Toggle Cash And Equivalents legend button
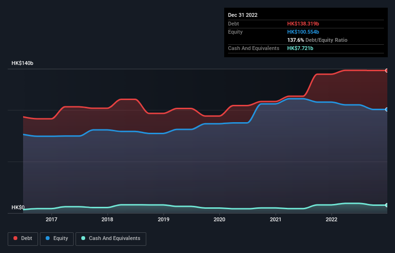 pyautogui.click(x=111, y=239)
